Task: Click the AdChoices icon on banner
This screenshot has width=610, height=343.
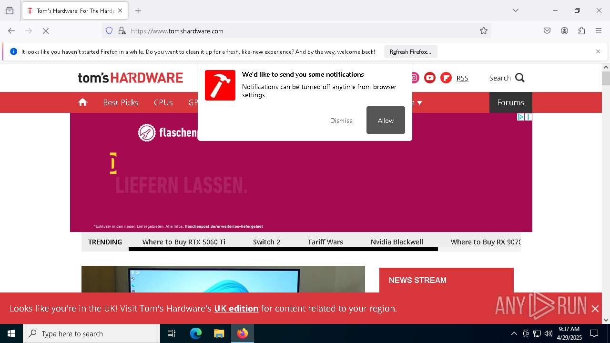Action: pos(520,117)
